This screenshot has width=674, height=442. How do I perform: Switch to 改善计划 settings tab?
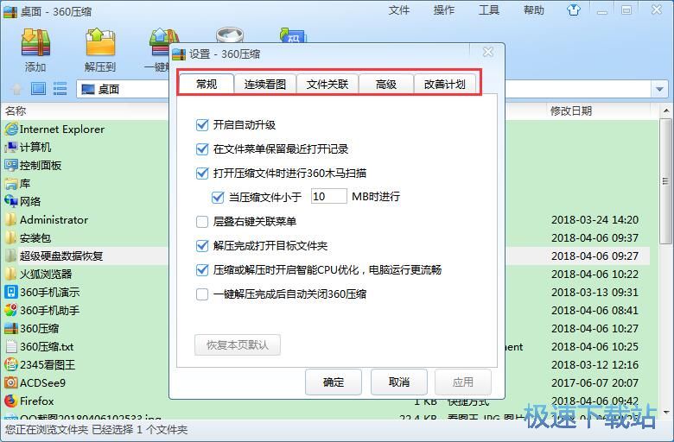[x=445, y=85]
